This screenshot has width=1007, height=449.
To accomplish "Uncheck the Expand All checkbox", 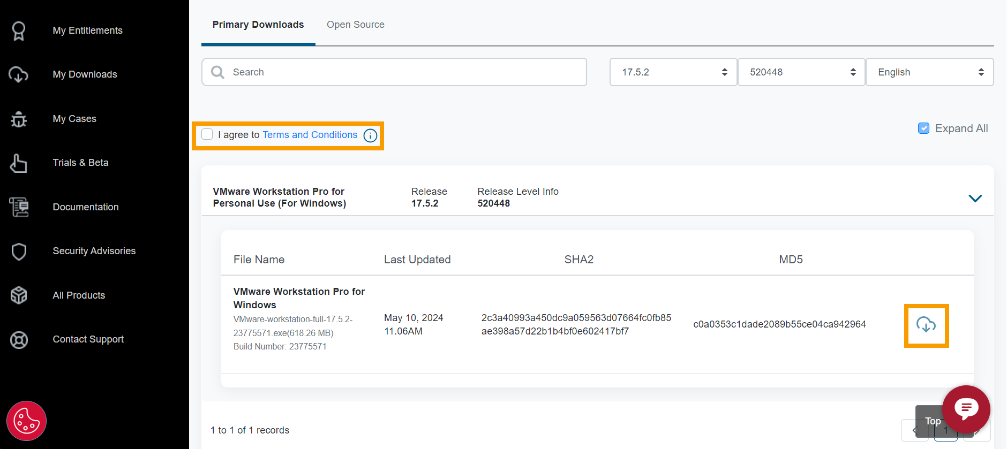I will 923,128.
